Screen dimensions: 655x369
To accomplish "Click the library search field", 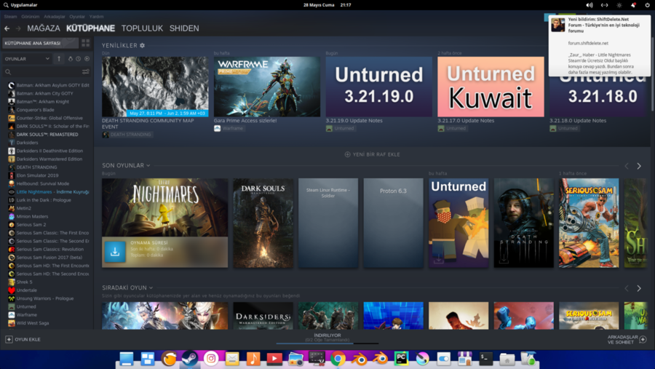I will coord(41,72).
